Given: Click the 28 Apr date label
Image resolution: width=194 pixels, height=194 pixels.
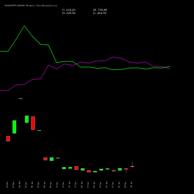Looking at the screenshot, I should point(119,185).
